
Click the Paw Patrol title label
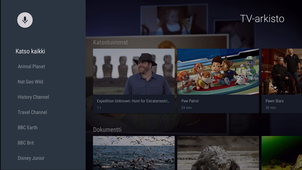pos(190,101)
